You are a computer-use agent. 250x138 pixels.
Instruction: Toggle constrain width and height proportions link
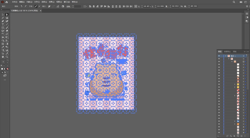(x=182, y=6)
